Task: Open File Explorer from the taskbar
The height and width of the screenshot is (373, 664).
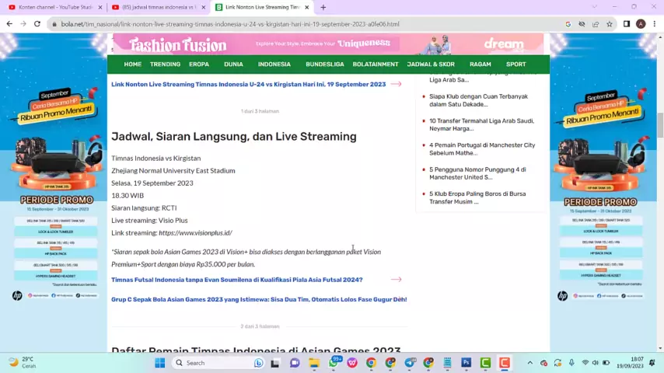Action: (314, 363)
